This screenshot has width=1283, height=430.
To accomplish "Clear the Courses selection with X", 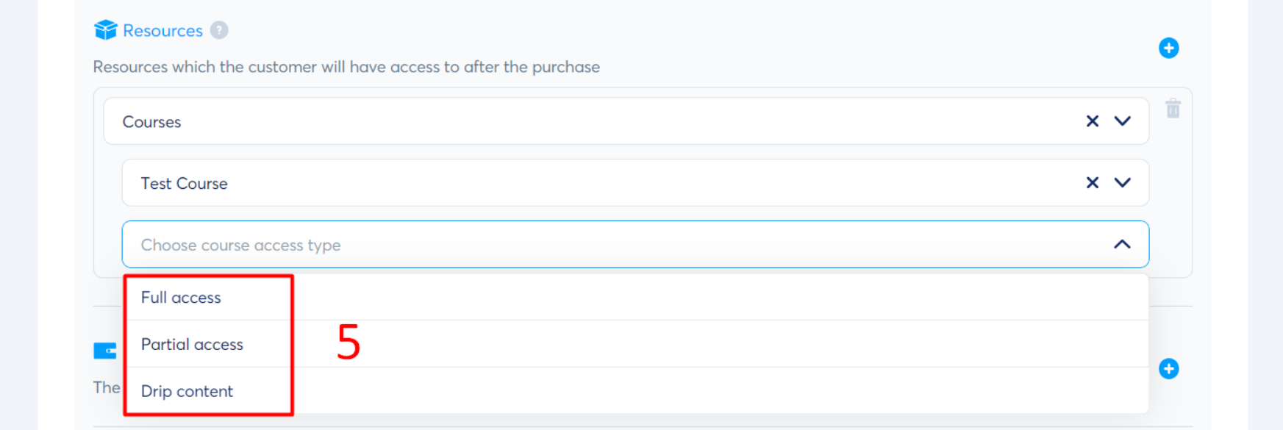I will point(1093,121).
